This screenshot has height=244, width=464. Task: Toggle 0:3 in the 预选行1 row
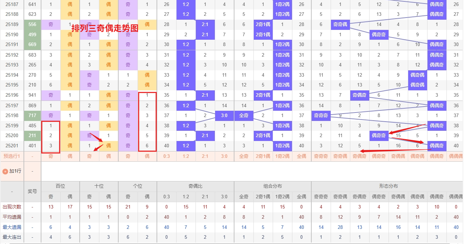pyautogui.click(x=167, y=156)
